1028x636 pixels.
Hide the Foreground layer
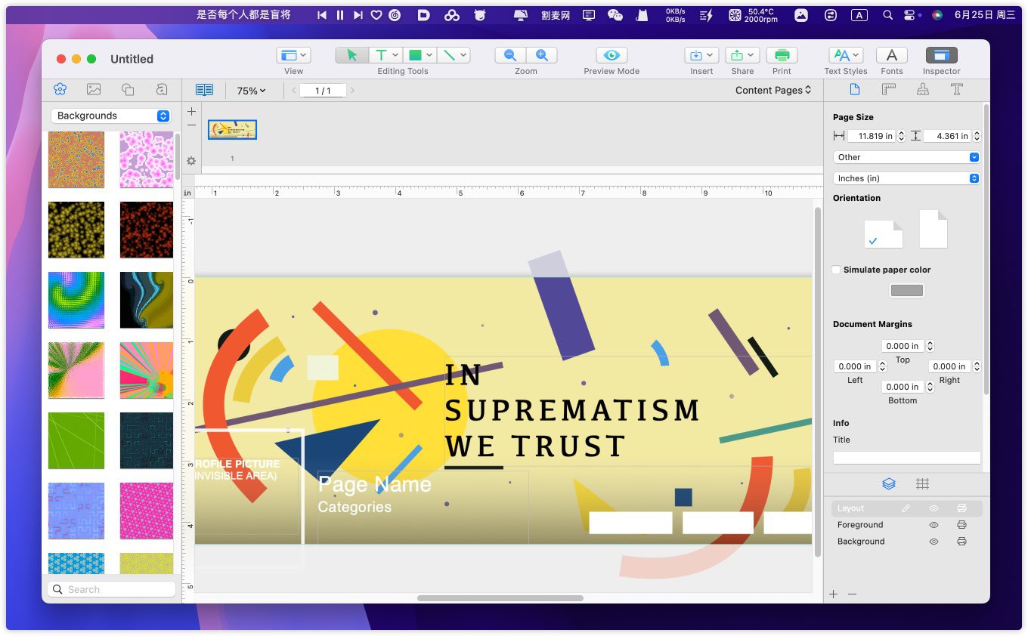pos(934,525)
